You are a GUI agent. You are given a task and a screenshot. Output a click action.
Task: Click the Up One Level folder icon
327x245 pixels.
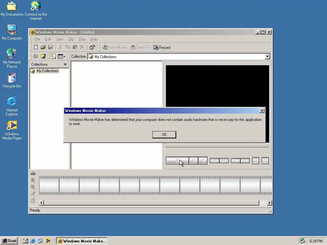point(36,56)
